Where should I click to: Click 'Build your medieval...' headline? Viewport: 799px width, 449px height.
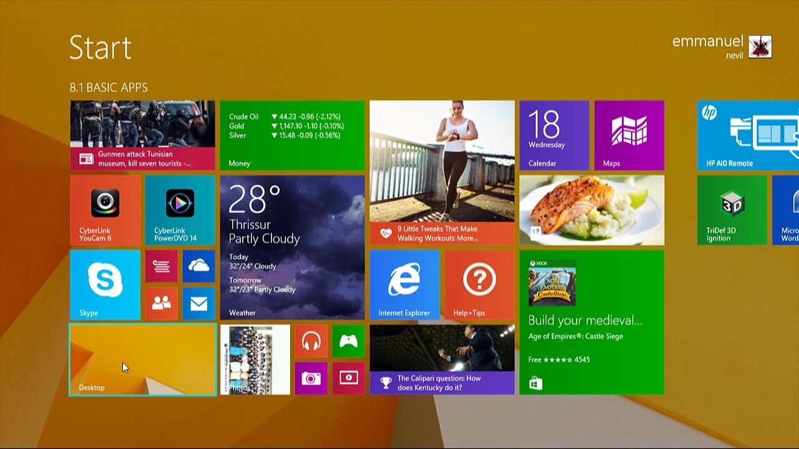[585, 321]
